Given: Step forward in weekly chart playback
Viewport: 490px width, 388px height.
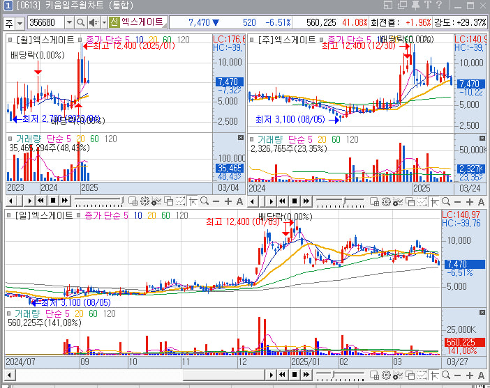Looking at the screenshot, I should (272, 201).
